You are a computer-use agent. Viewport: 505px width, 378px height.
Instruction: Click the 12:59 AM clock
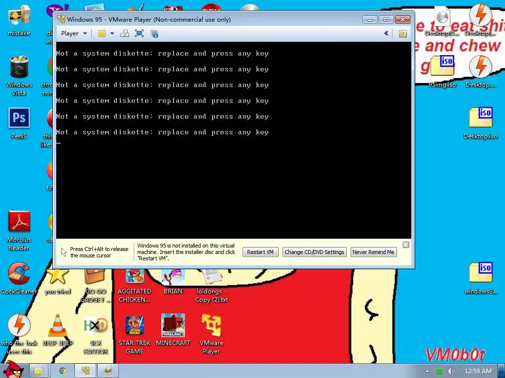coord(478,371)
